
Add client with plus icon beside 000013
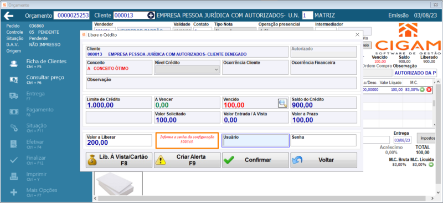point(151,16)
